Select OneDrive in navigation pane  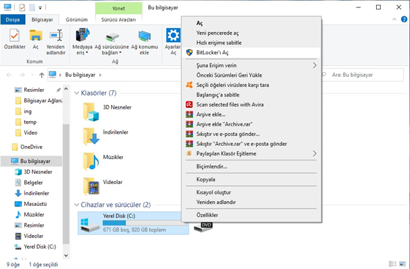click(x=27, y=147)
